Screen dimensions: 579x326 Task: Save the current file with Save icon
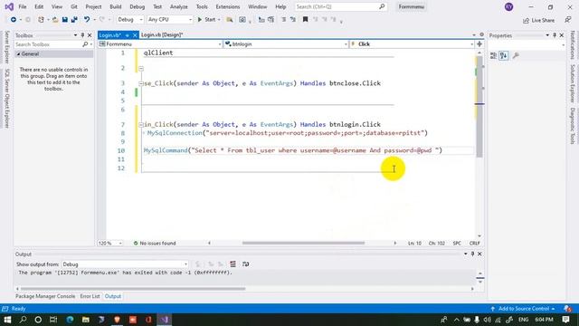(64, 20)
